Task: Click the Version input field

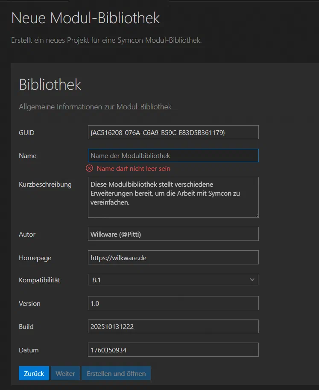Action: coord(173,303)
